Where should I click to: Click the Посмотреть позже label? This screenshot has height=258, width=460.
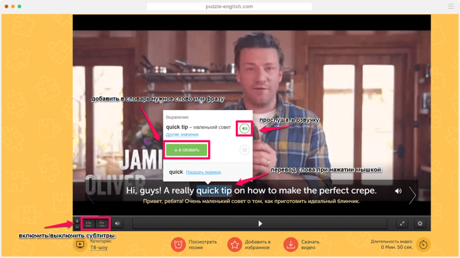click(203, 245)
